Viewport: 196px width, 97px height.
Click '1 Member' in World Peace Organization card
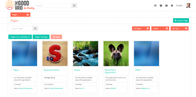point(109,84)
